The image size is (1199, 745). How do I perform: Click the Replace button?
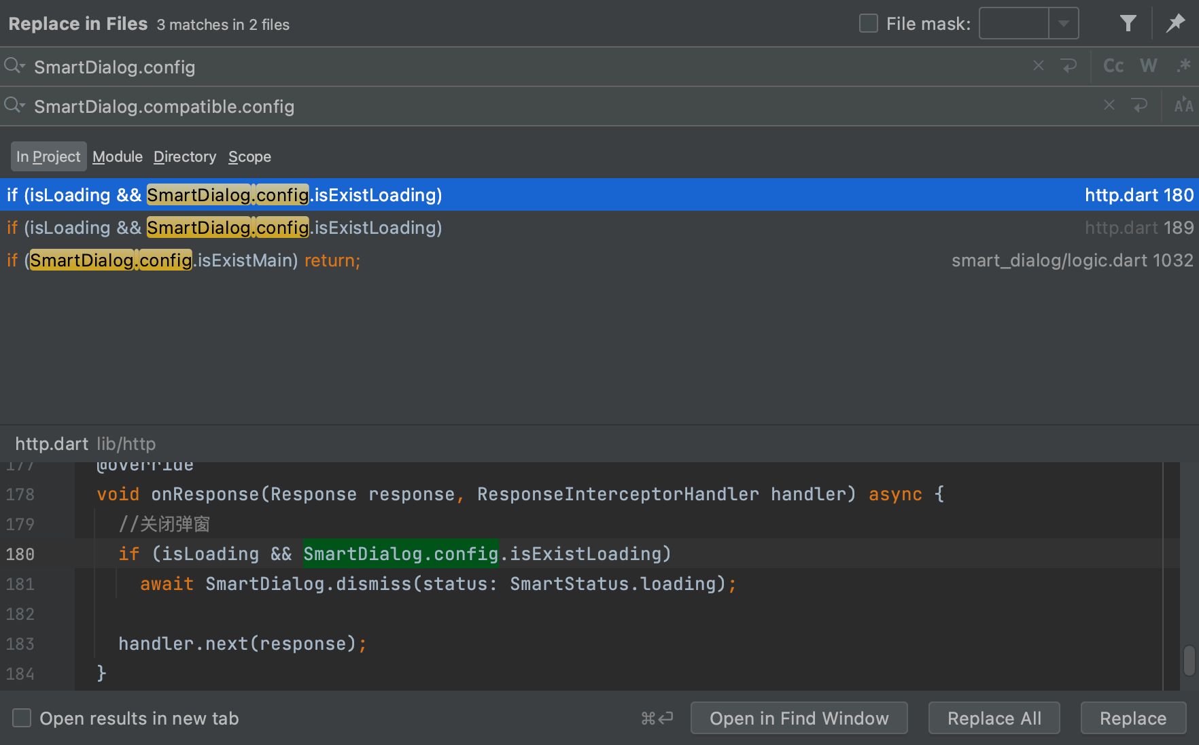pyautogui.click(x=1133, y=718)
